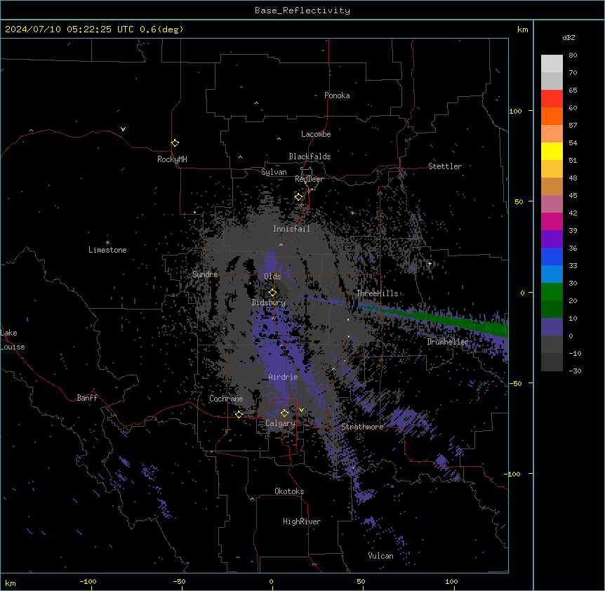Click the 65 value on dBZ legend
605x591 pixels.
coord(573,91)
